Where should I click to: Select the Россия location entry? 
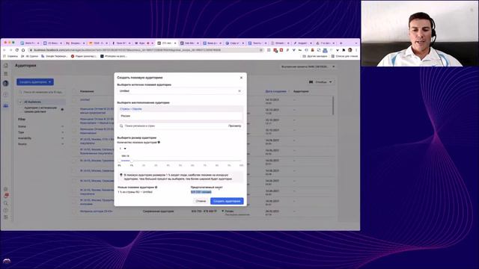click(x=180, y=116)
